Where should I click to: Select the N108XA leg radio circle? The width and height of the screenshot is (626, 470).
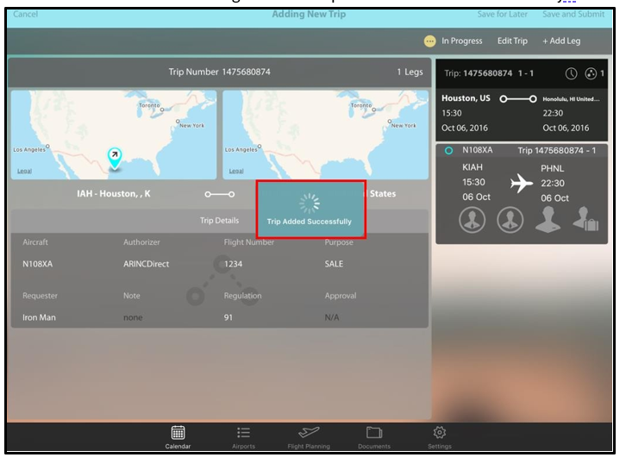click(x=449, y=151)
